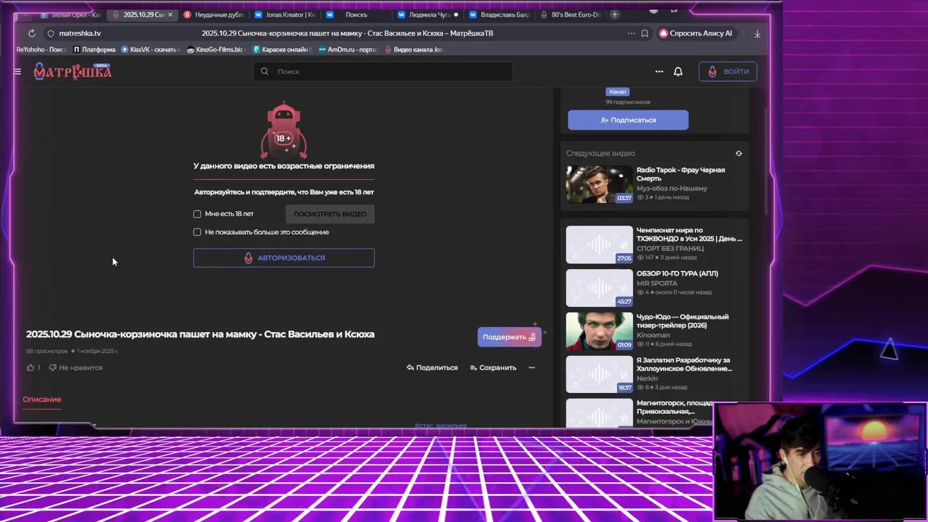Open notifications bell
Screen dimensions: 928x522
coord(678,71)
